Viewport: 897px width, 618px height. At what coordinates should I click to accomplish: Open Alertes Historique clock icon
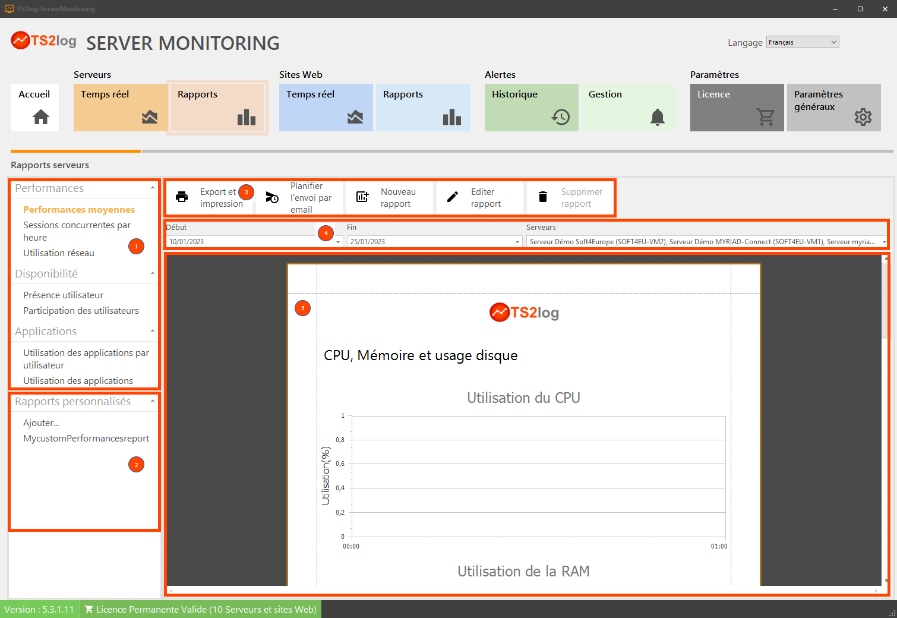(x=561, y=117)
